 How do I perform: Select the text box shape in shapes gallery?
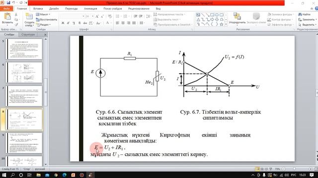[x=198, y=15]
